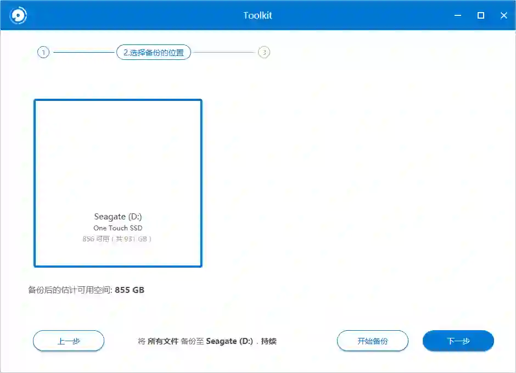Jump to step 3 circle
Viewport: 516px width, 373px height.
point(264,52)
